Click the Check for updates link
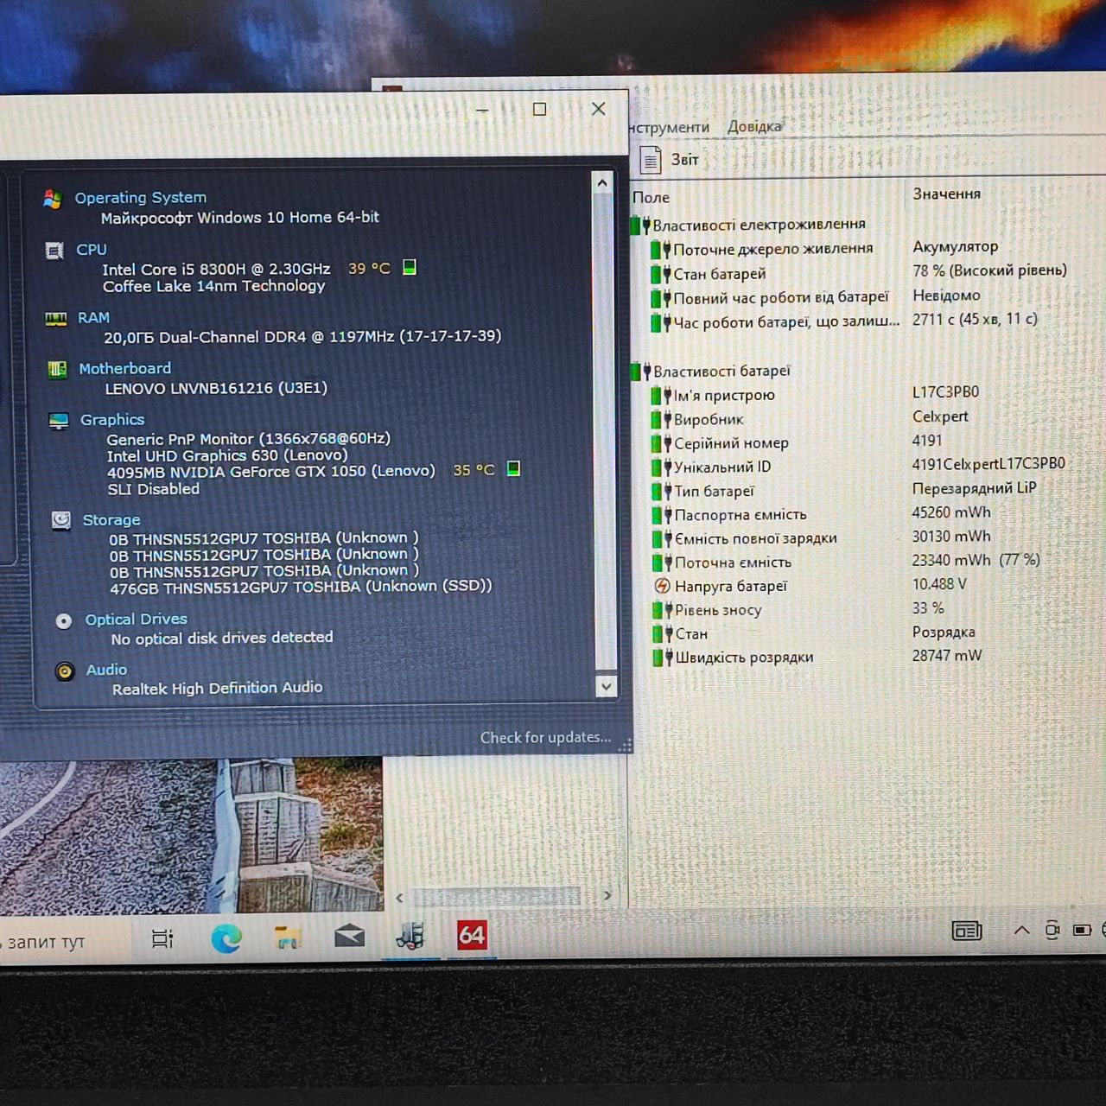Image resolution: width=1106 pixels, height=1106 pixels. (x=545, y=737)
